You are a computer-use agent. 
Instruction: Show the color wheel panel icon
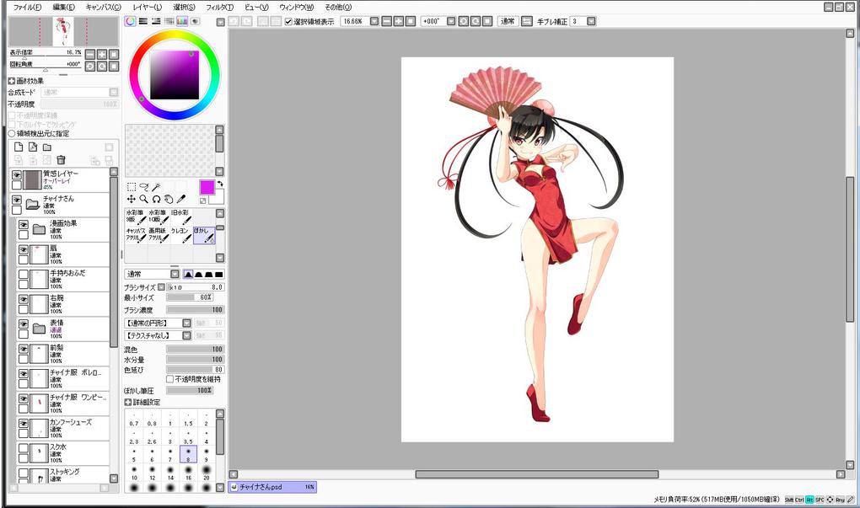pos(130,21)
